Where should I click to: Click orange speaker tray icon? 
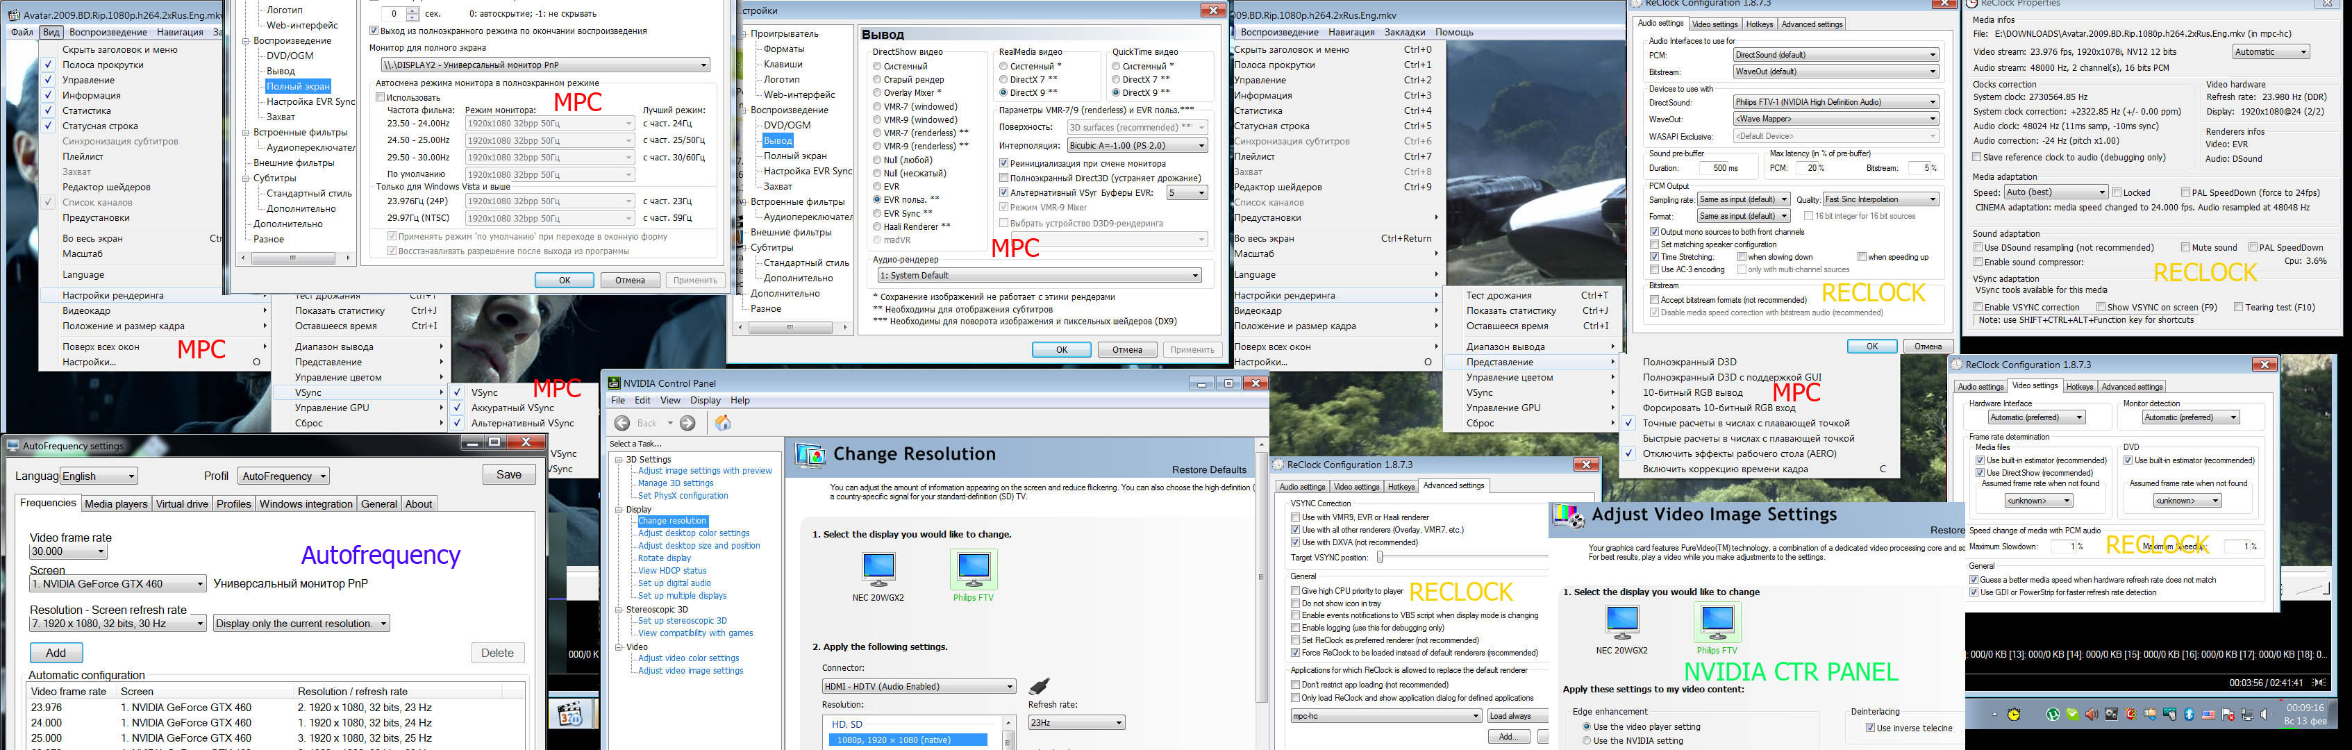pos(2092,715)
